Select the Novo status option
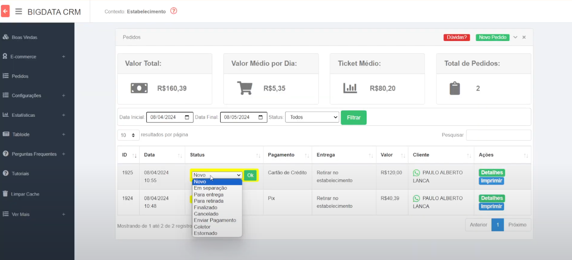The width and height of the screenshot is (572, 260). pos(217,182)
